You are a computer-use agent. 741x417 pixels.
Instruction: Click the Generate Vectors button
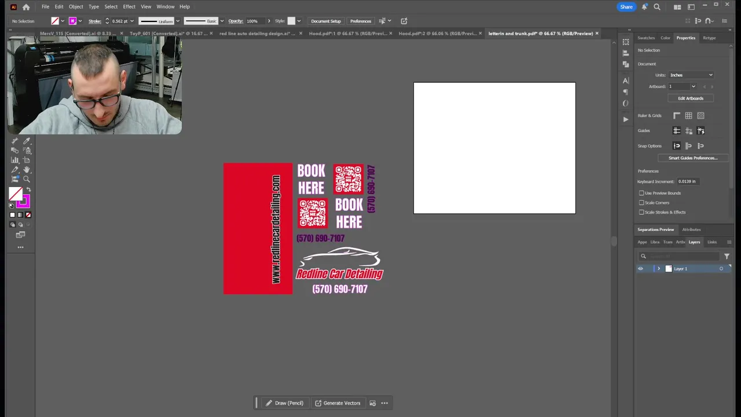point(337,403)
